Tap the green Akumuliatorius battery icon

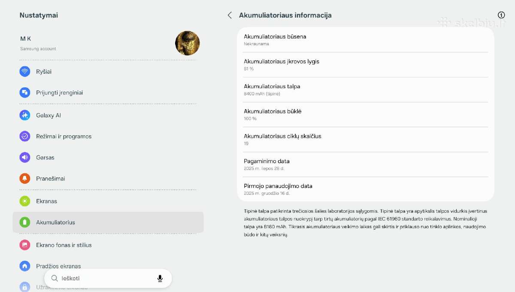[x=25, y=222]
